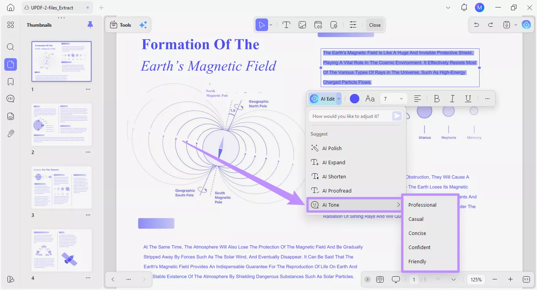Image resolution: width=537 pixels, height=290 pixels.
Task: Click the AI sparkle icon beside Tools
Action: (143, 25)
